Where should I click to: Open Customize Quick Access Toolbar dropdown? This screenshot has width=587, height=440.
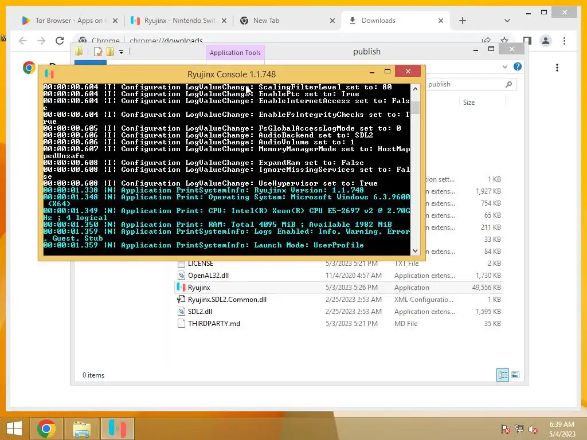pos(122,52)
